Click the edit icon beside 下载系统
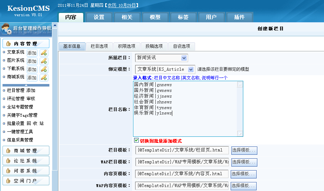Image resolution: width=324 pixels, height=191 pixels. pyautogui.click(x=44, y=69)
